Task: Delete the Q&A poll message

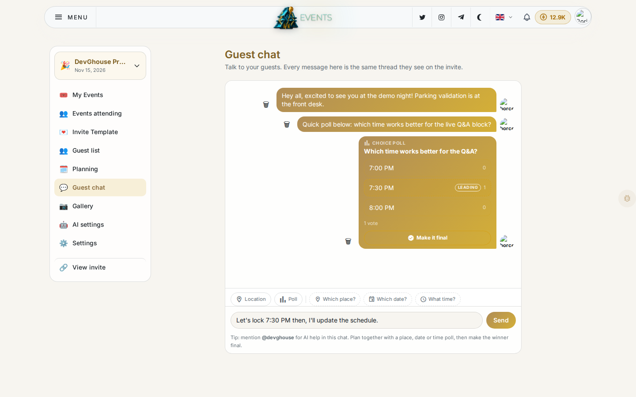Action: point(348,241)
